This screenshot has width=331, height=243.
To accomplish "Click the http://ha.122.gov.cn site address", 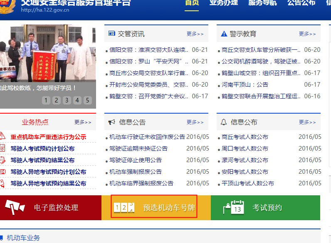I will coord(45,10).
